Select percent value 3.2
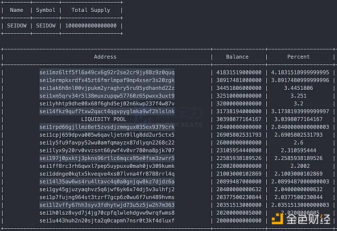The height and width of the screenshot is (231, 337). (x=299, y=104)
